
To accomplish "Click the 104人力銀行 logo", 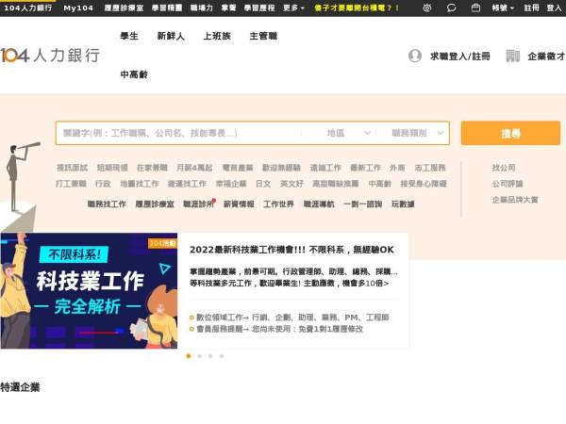I will pos(50,56).
